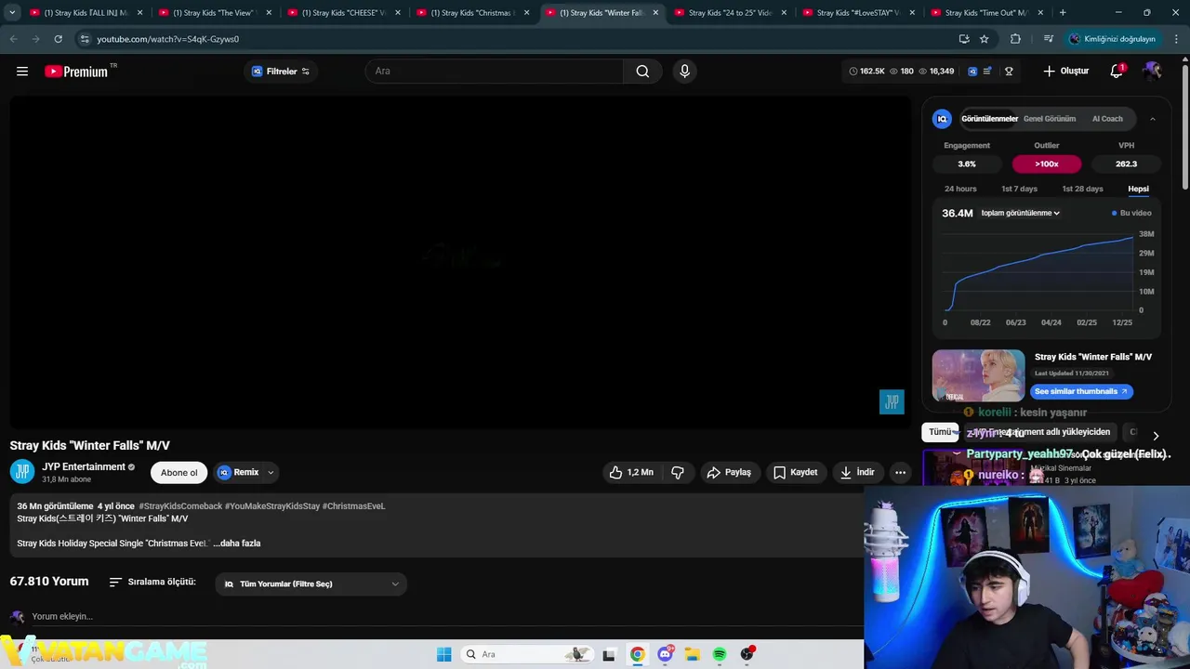Click the vidIQ logo in stats bar
The height and width of the screenshot is (669, 1190).
click(x=972, y=72)
